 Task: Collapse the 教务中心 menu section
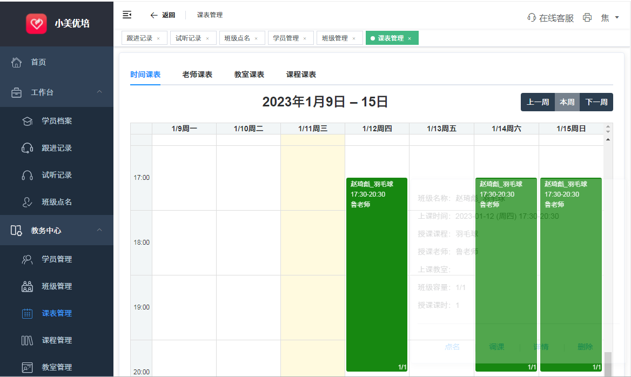pos(99,231)
